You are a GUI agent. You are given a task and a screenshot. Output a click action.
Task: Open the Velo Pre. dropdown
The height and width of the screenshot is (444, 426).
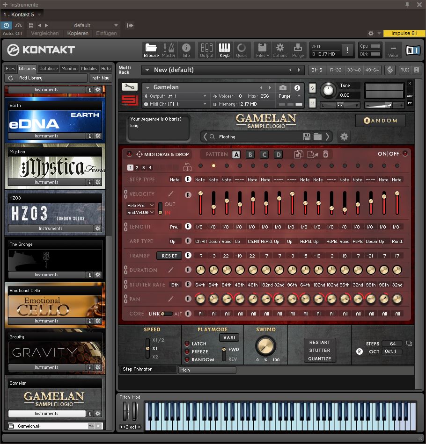click(x=140, y=205)
